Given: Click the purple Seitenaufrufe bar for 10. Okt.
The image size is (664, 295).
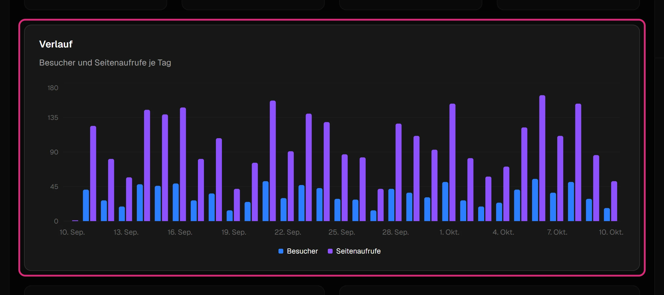Looking at the screenshot, I should (x=614, y=201).
